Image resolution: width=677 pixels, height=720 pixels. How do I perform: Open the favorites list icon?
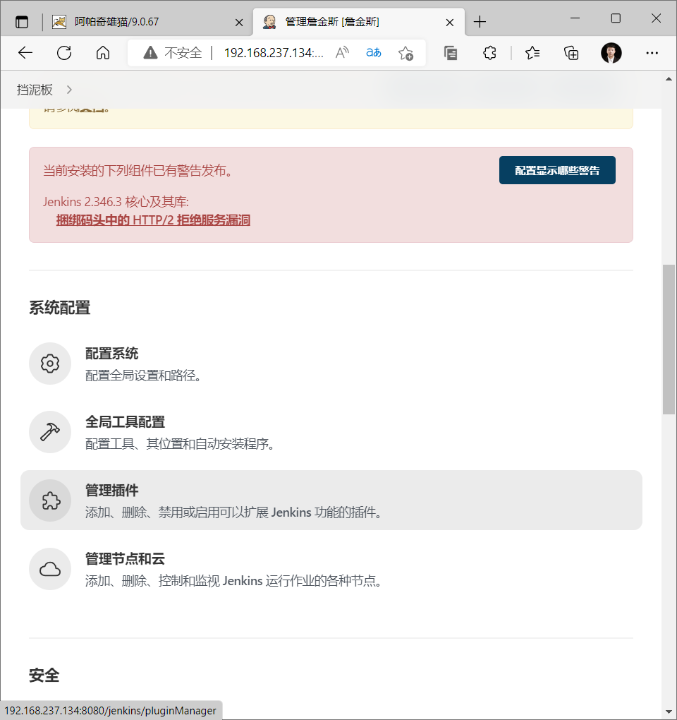[532, 53]
